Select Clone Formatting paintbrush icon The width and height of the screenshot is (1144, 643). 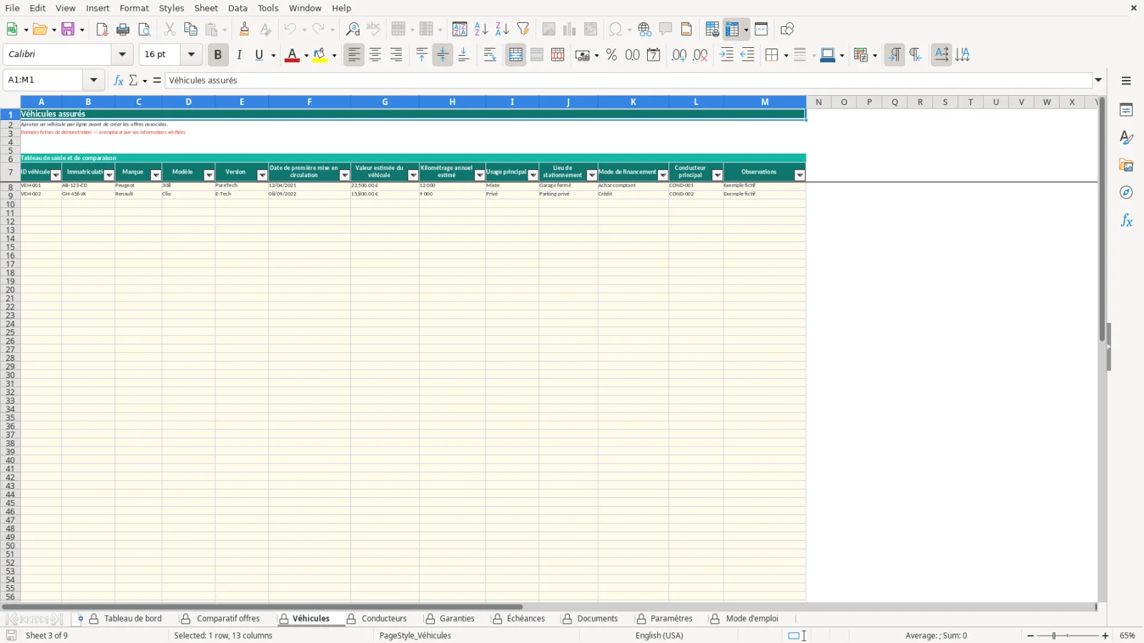point(245,29)
